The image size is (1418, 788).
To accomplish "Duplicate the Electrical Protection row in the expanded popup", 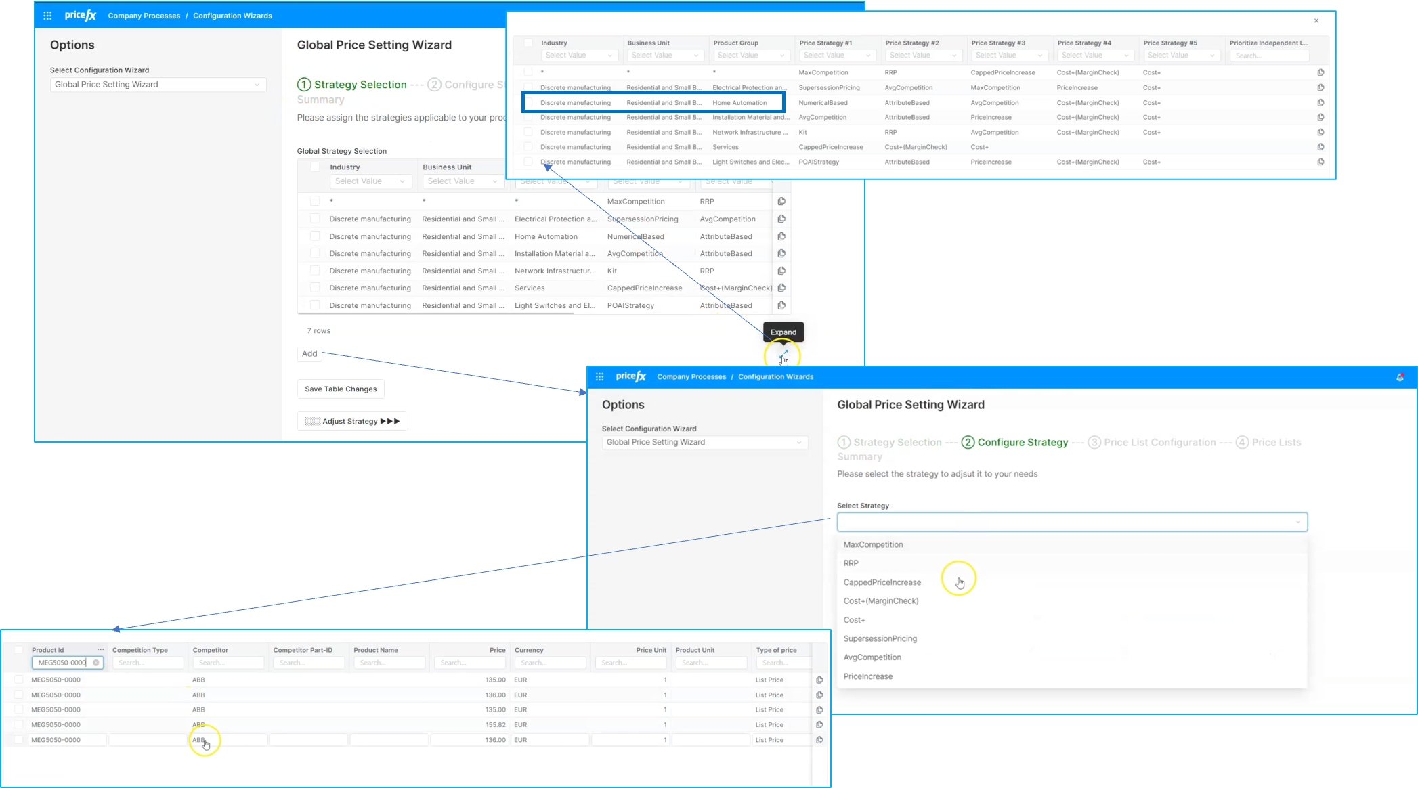I will pyautogui.click(x=1320, y=87).
